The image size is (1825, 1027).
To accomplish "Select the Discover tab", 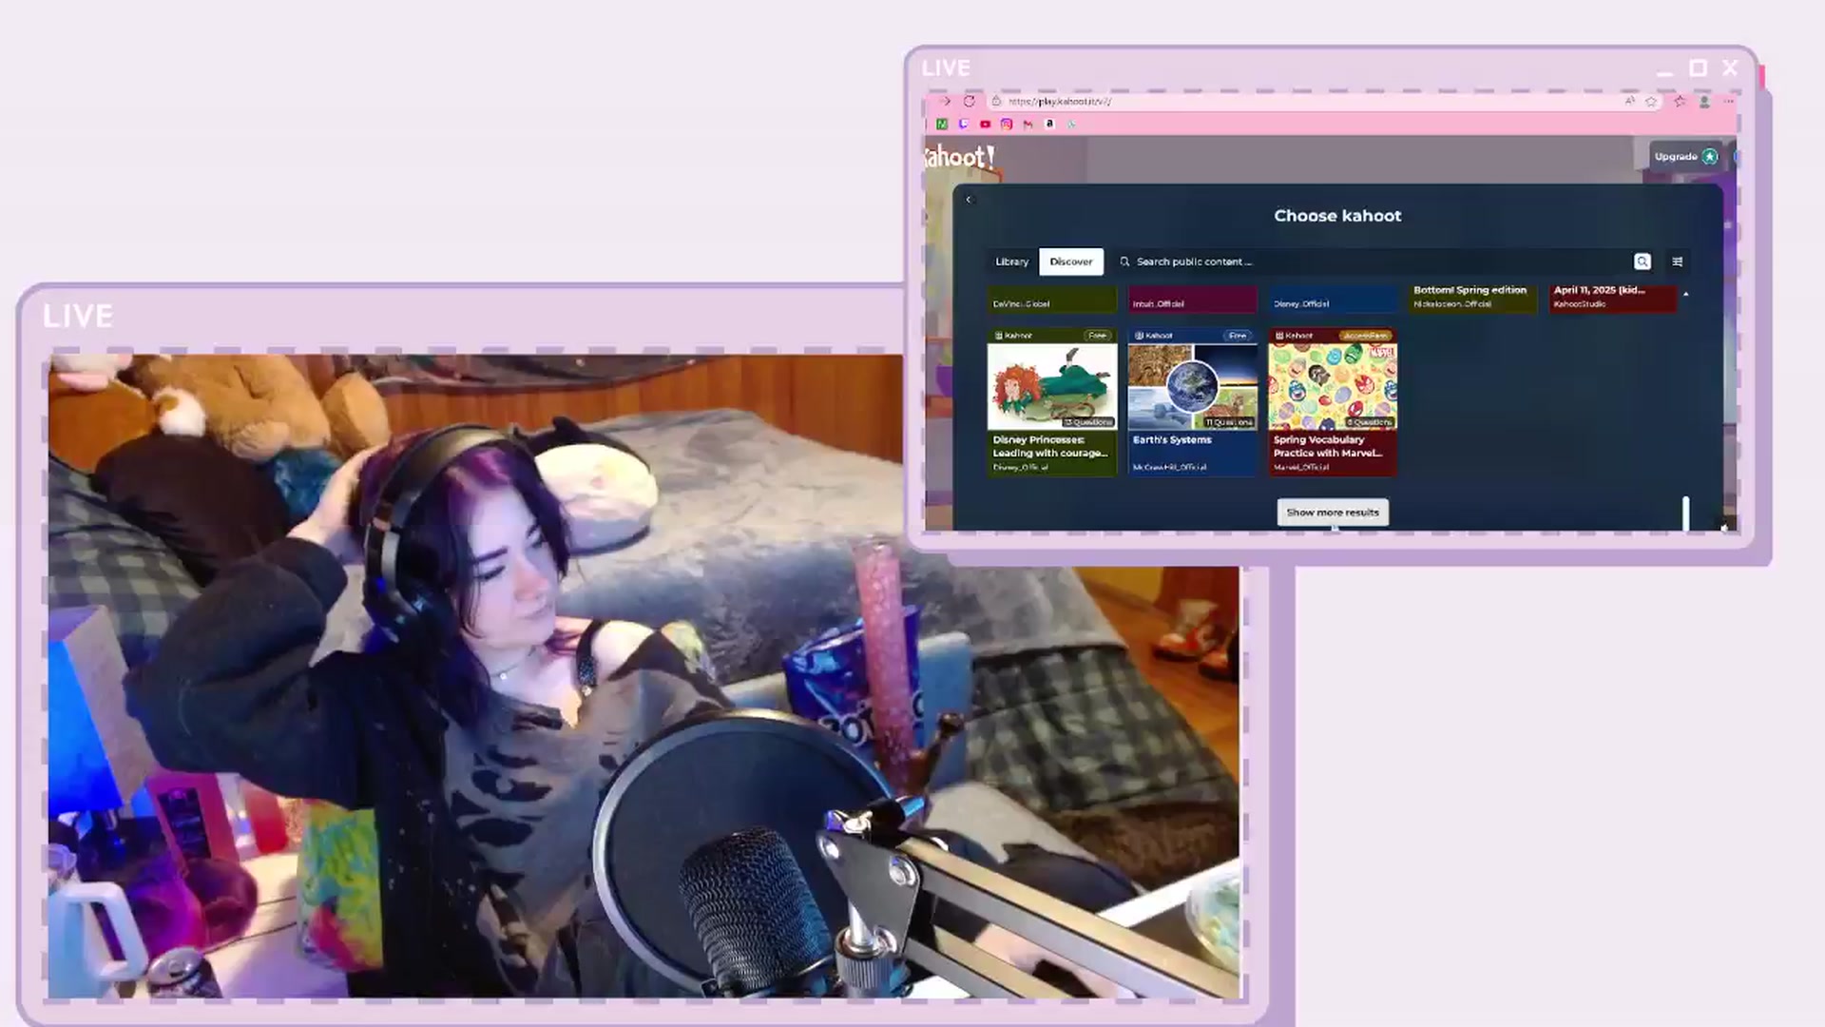I will click(x=1071, y=262).
